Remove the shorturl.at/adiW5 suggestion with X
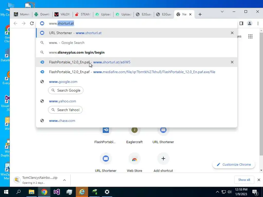This screenshot has width=263, height=197. pos(232,62)
